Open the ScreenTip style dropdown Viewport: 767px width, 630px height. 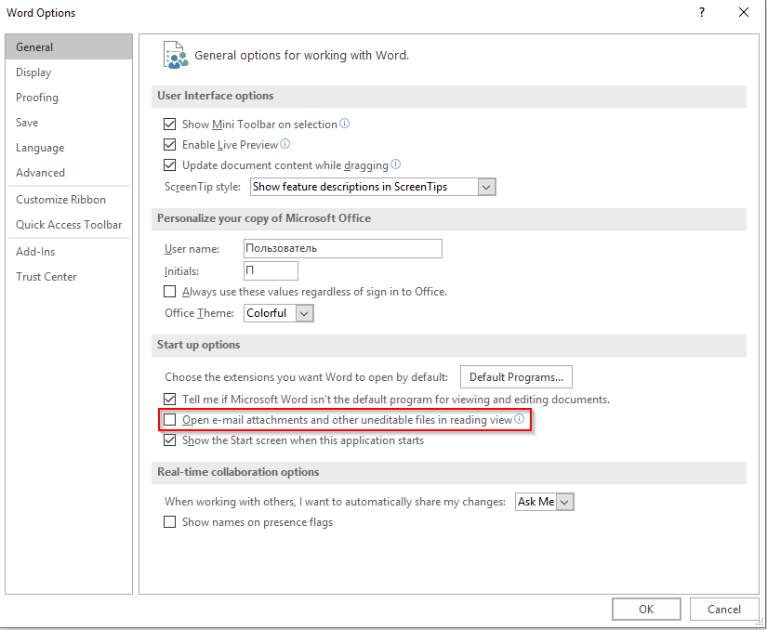[486, 187]
